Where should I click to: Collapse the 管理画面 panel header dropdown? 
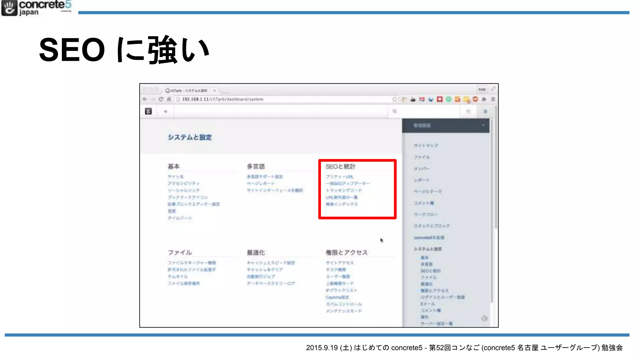(483, 125)
